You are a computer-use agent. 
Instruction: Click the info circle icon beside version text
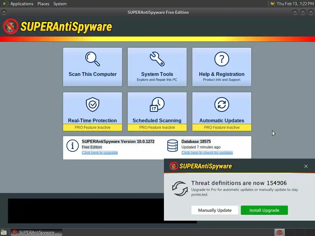73,146
